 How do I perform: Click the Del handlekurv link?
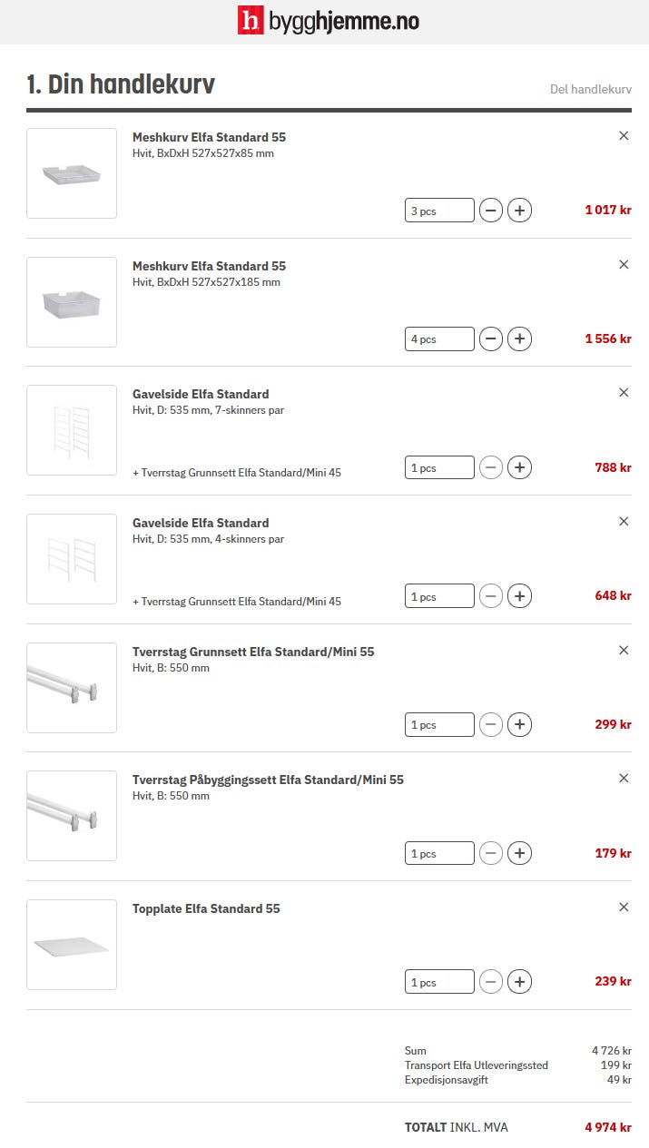tap(590, 89)
